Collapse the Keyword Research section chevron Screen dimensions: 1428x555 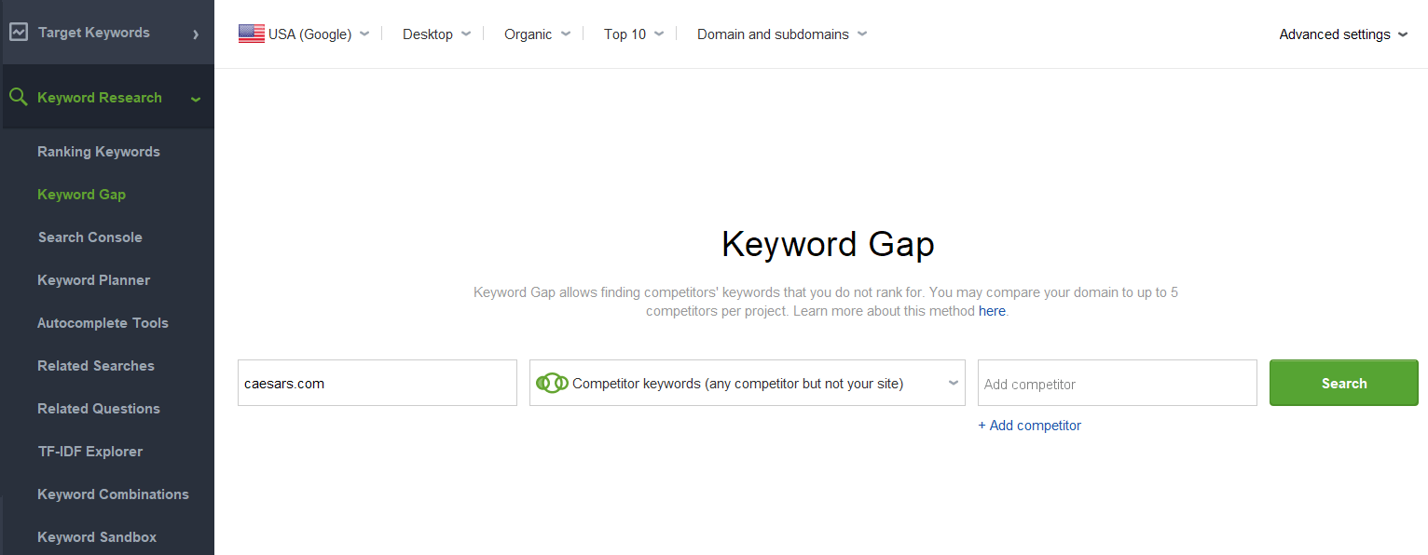coord(196,99)
